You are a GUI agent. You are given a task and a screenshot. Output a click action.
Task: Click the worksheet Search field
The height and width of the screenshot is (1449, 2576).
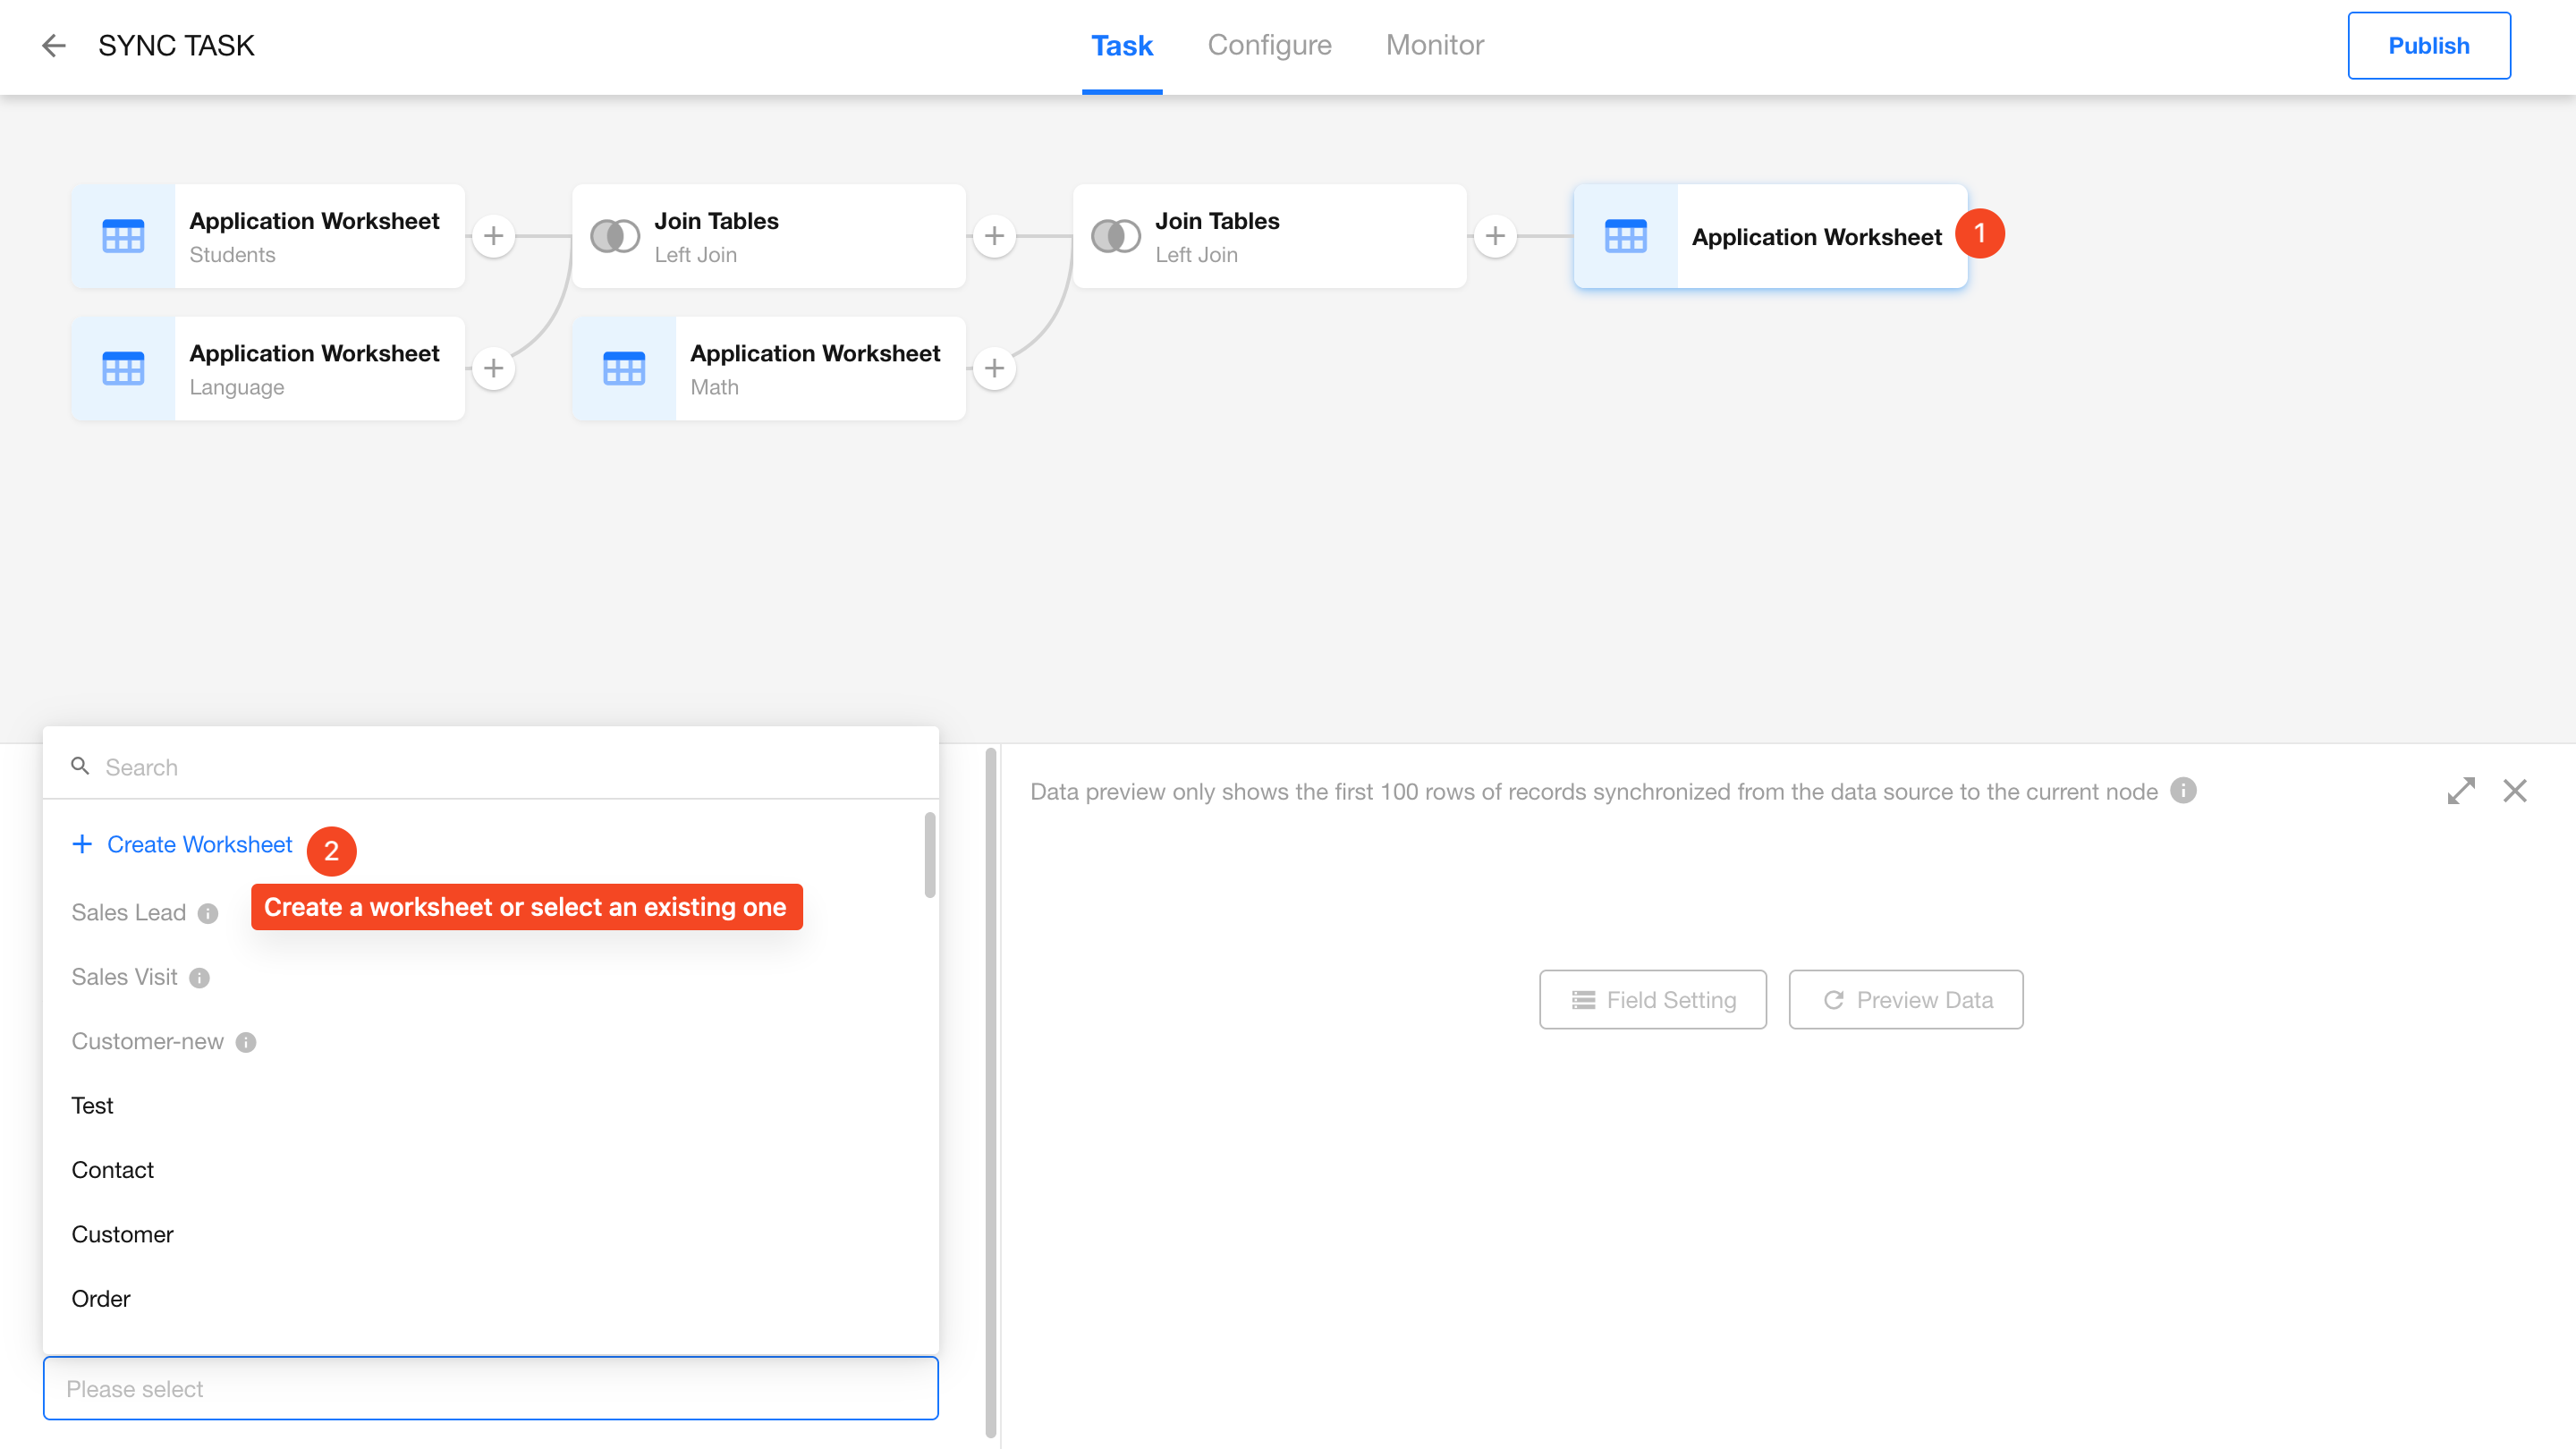point(490,767)
